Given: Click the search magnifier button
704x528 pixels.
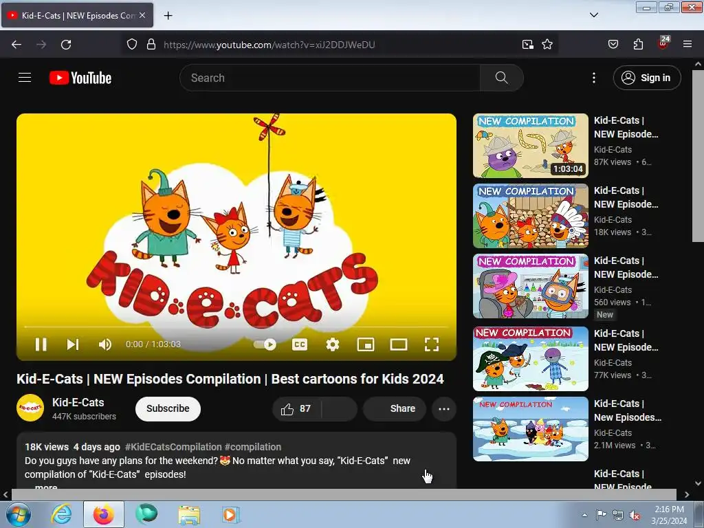Looking at the screenshot, I should [x=501, y=78].
